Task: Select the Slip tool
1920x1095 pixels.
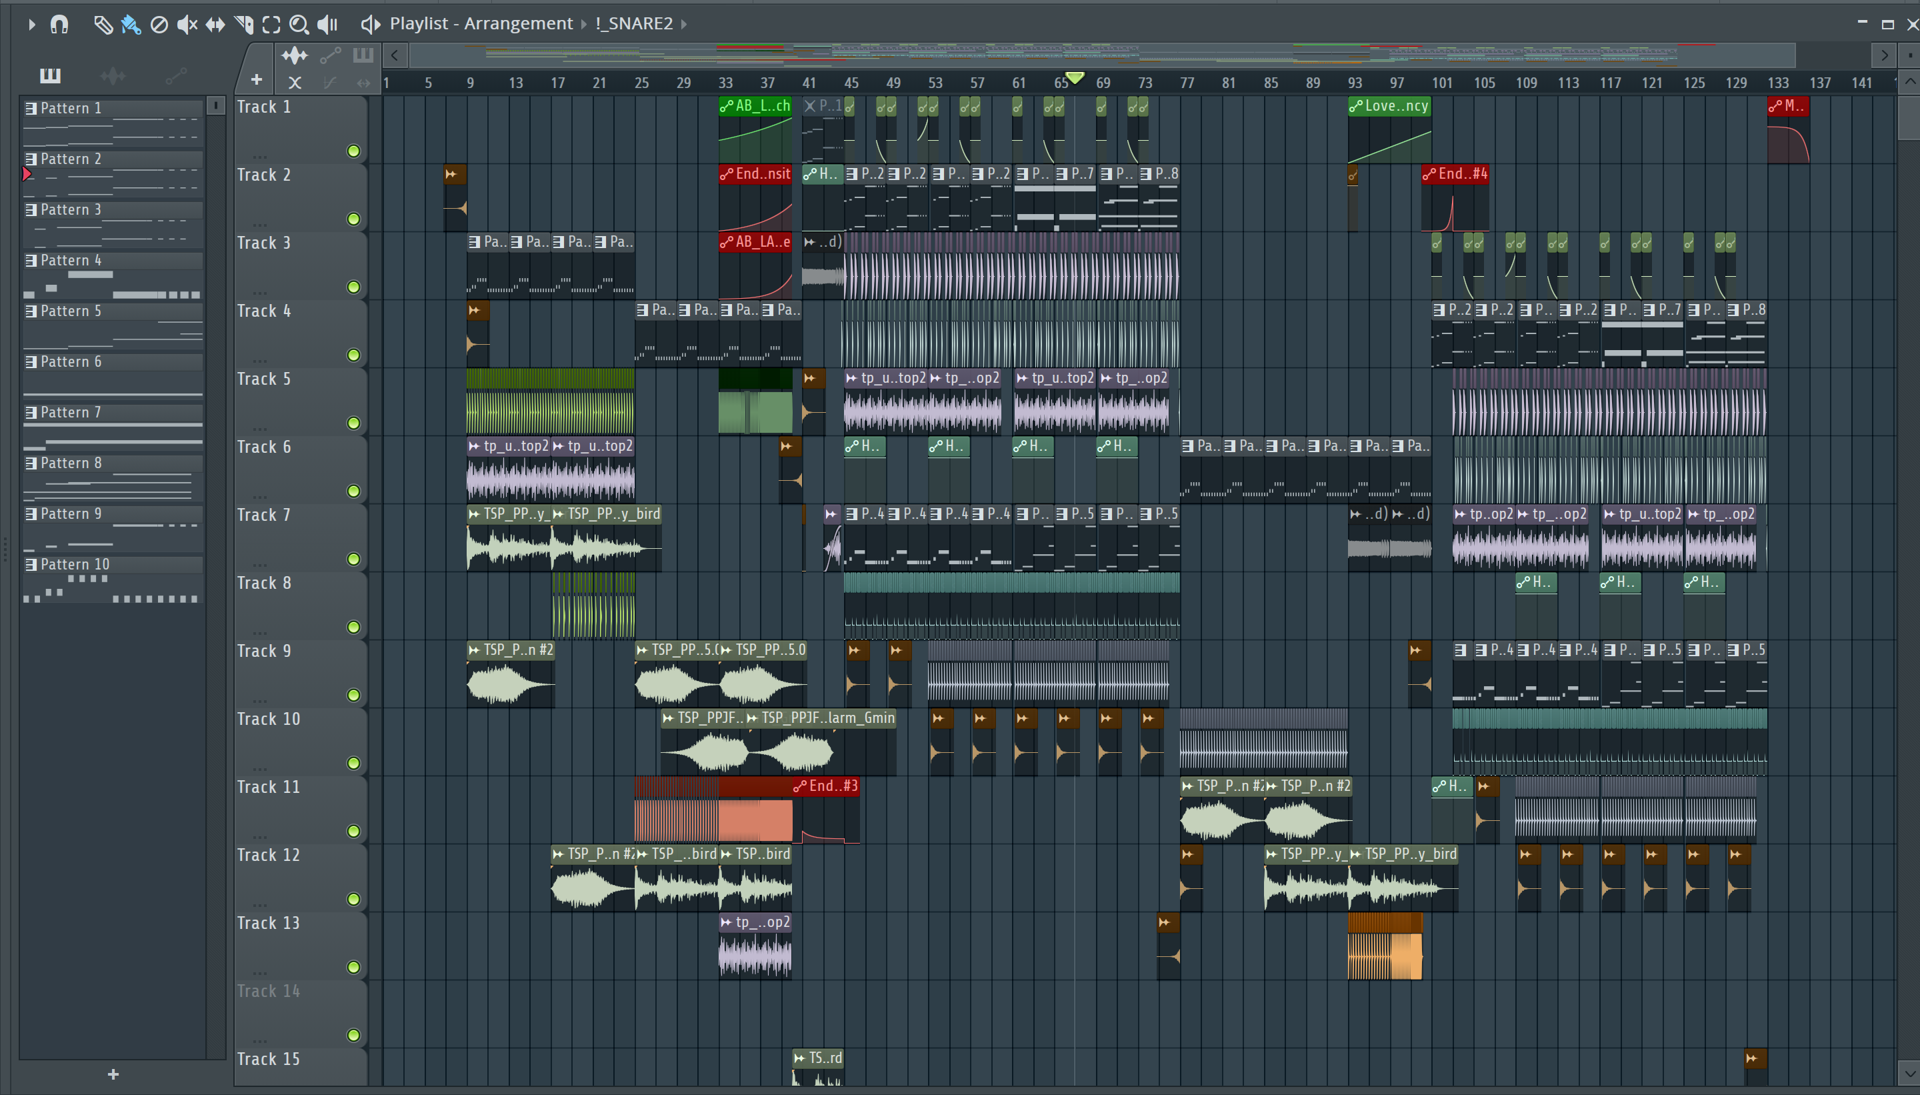Action: click(x=215, y=25)
